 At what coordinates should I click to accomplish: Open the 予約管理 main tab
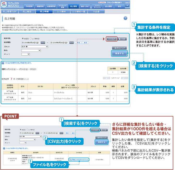(x=29, y=6)
